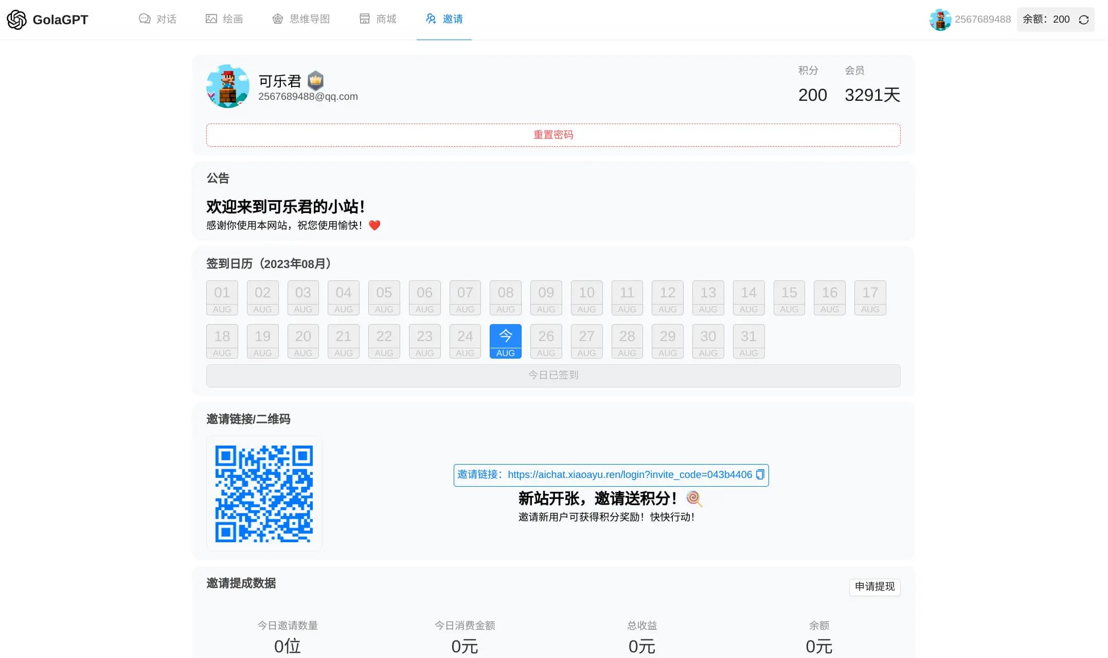This screenshot has height=658, width=1108.
Task: Click the 31 AUG calendar tile
Action: point(748,341)
